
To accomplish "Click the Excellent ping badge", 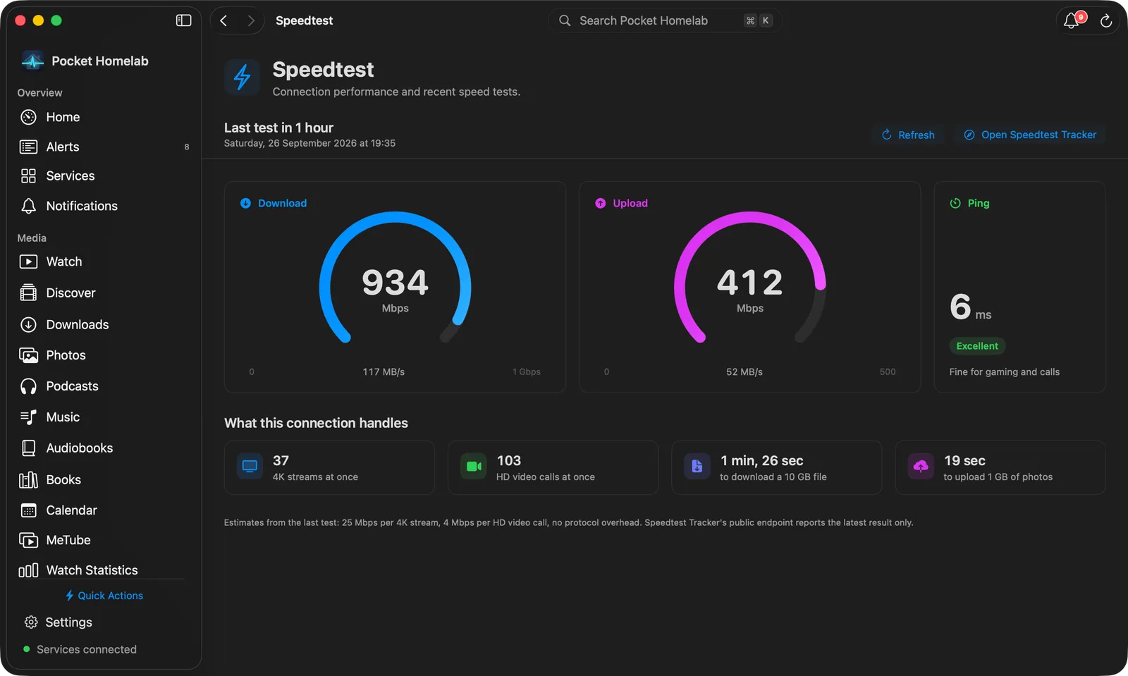I will 977,346.
